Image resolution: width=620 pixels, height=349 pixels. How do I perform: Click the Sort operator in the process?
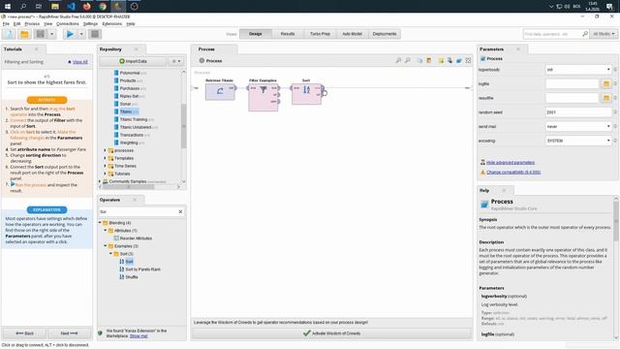pos(306,94)
